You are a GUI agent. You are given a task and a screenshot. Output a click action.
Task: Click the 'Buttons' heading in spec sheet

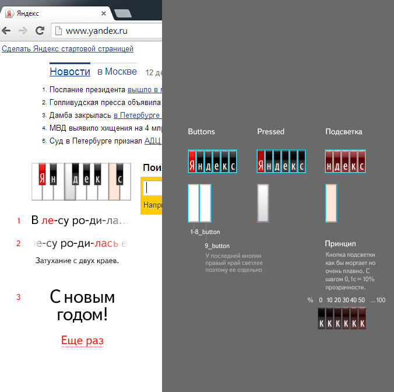point(201,131)
